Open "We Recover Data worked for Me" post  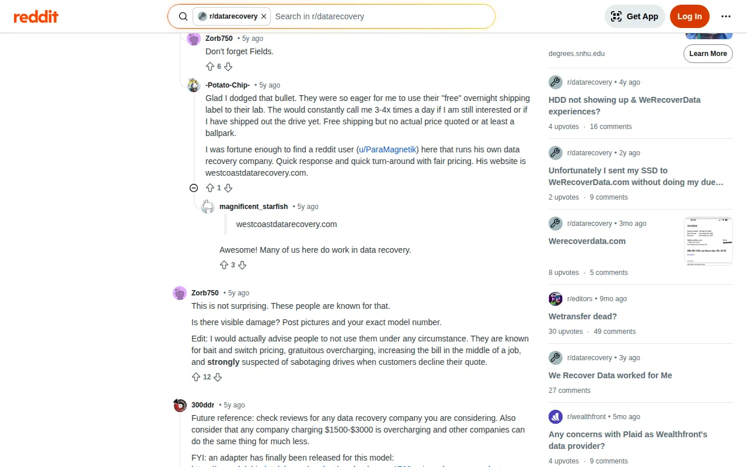coord(610,375)
